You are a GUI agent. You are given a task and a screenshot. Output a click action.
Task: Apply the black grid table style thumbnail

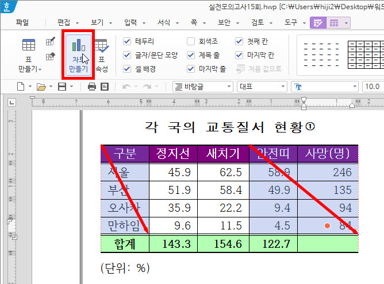[x=366, y=55]
